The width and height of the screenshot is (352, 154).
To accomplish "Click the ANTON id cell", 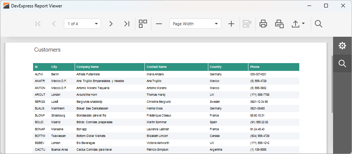I will pos(40,88).
